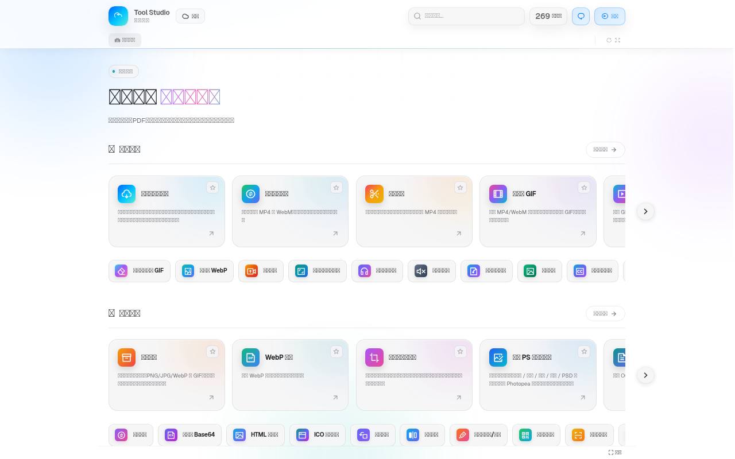Open the eraser GIF chip
The image size is (735, 459).
(x=140, y=271)
